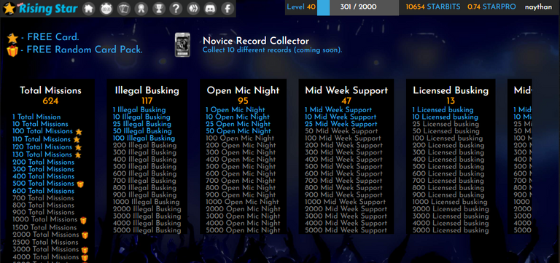Select '50 Open Mic Night' achievement
The width and height of the screenshot is (560, 263).
coord(238,131)
